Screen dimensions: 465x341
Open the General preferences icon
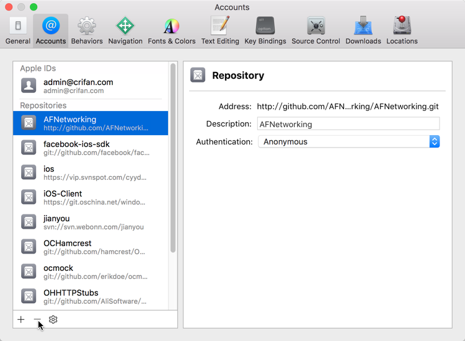18,25
